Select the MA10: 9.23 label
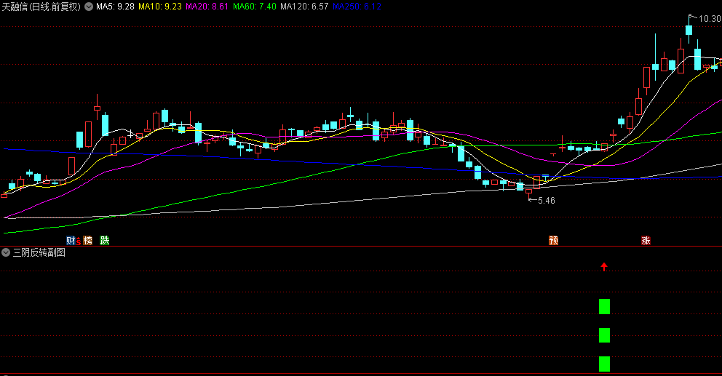 (x=160, y=7)
